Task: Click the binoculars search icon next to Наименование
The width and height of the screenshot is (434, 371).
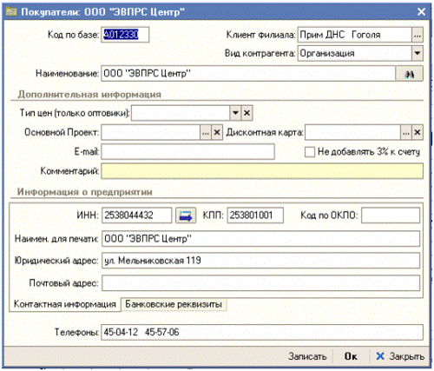Action: click(x=409, y=74)
